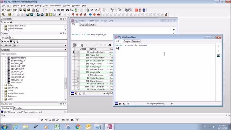Click the Undo arrow icon

(46, 10)
